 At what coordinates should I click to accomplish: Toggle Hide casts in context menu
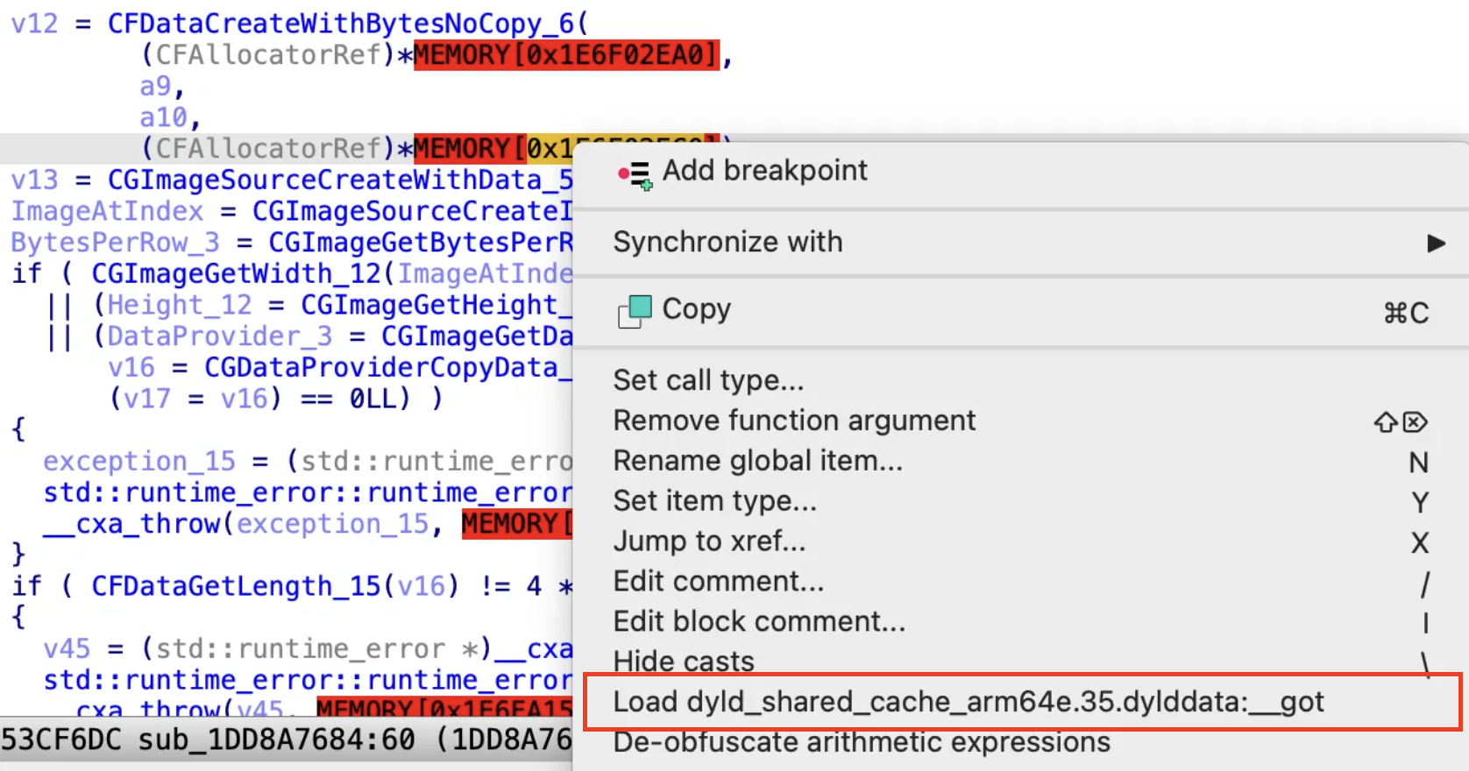pyautogui.click(x=684, y=661)
